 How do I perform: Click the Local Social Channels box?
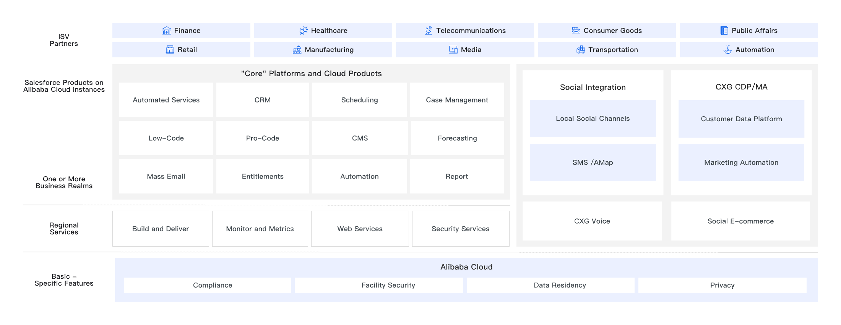(x=593, y=119)
